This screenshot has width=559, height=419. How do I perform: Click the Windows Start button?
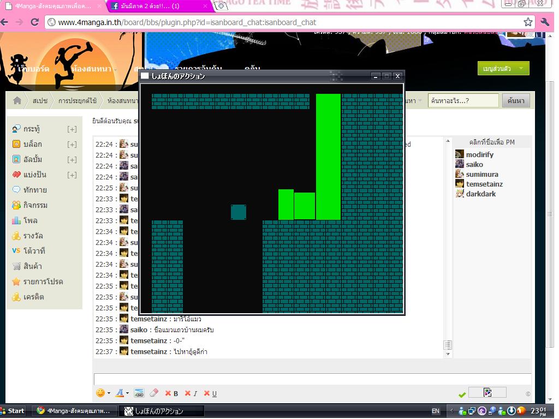pyautogui.click(x=13, y=411)
